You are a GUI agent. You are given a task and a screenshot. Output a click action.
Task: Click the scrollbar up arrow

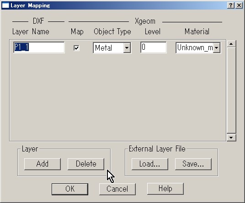231,44
